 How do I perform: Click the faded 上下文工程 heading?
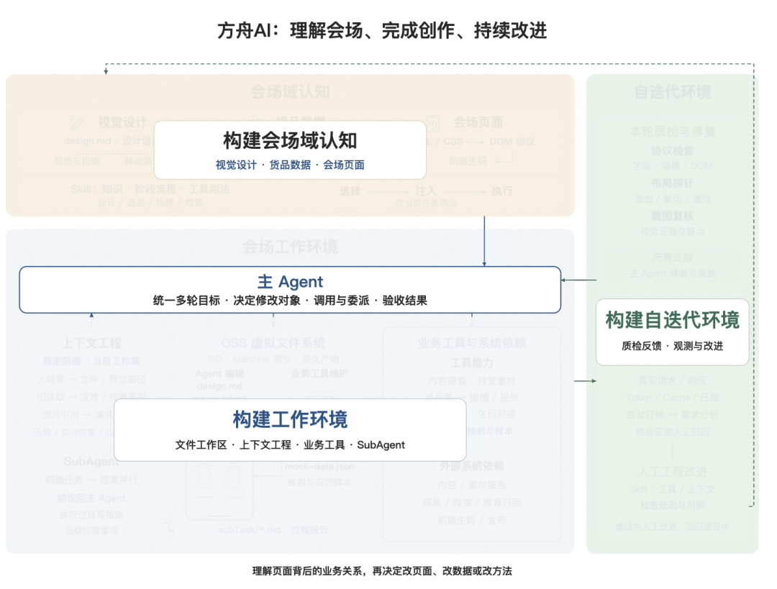coord(91,343)
